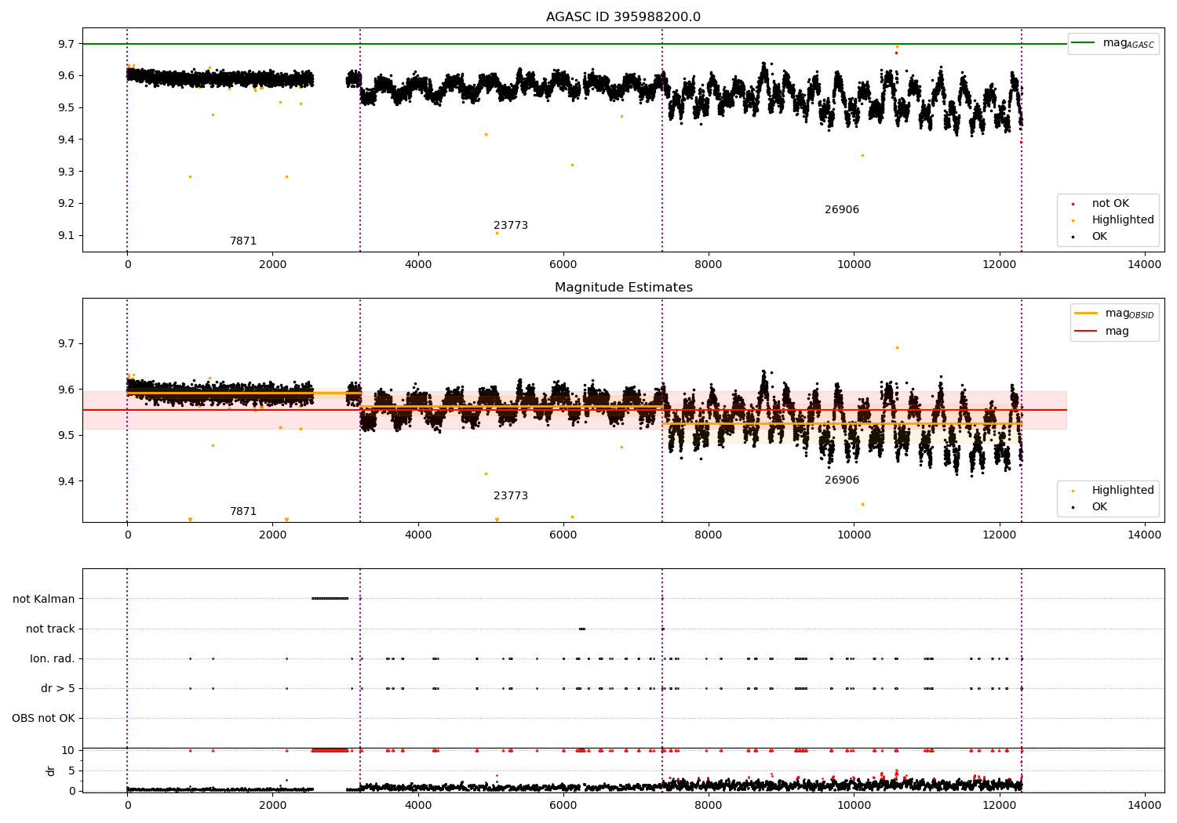
Task: Click the orange outlier point above 9.65 in middle plot
Action: 897,347
